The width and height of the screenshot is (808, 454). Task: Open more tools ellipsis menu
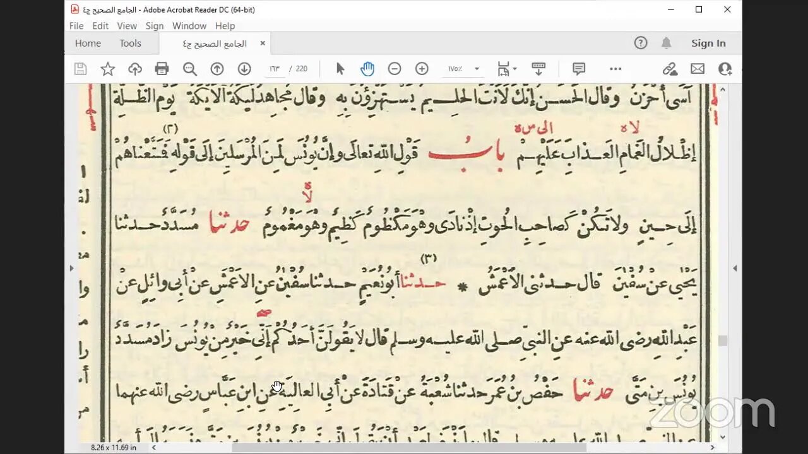point(615,69)
